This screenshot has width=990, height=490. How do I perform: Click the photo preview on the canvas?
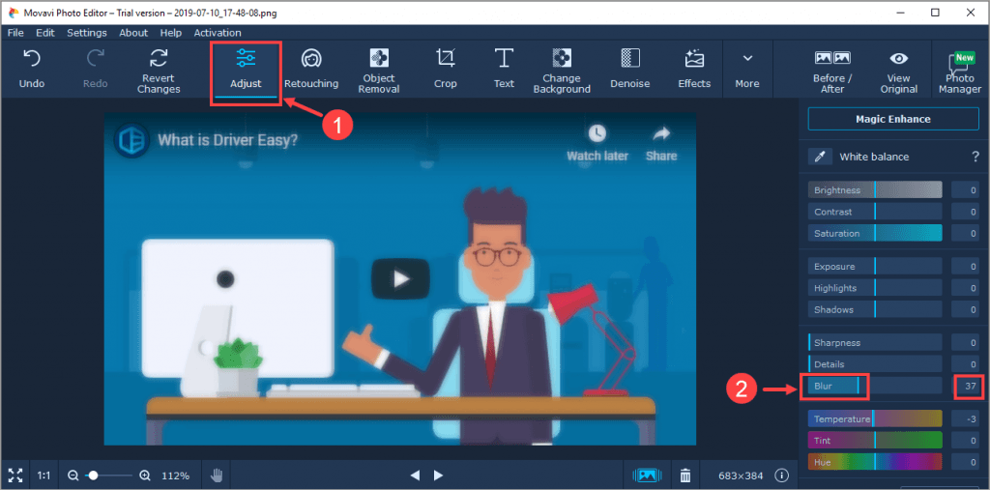point(399,279)
